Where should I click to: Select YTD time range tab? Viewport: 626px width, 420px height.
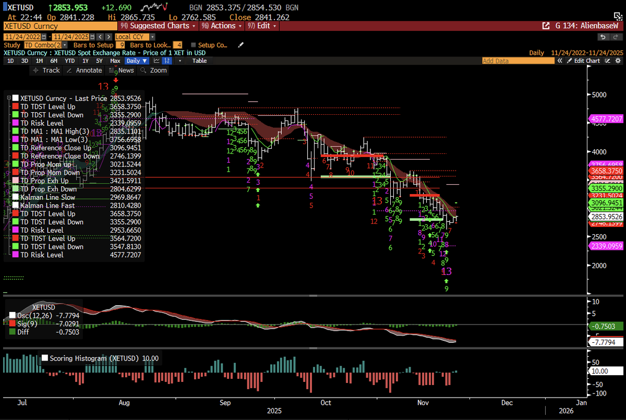[x=69, y=61]
